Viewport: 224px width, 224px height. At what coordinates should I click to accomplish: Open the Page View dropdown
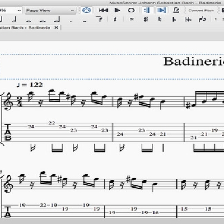click(x=50, y=11)
